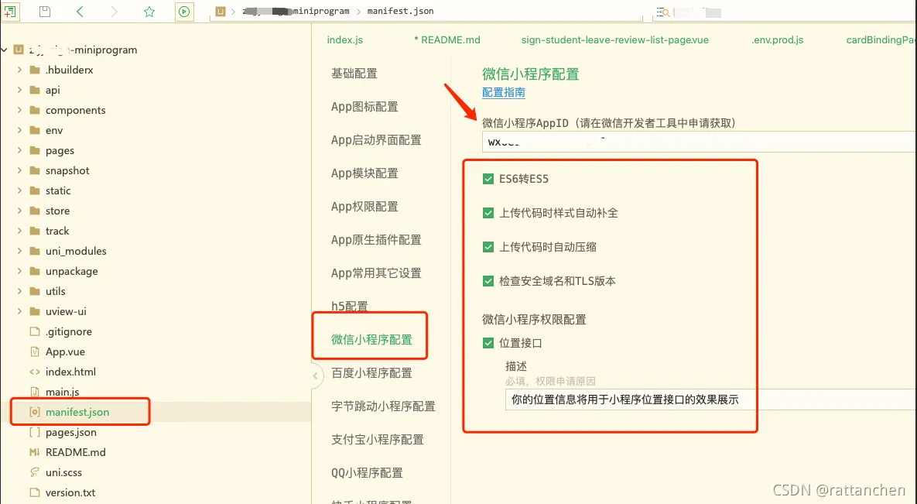Open the App启动界面配置 section
Viewport: 917px width, 504px height.
(x=376, y=140)
